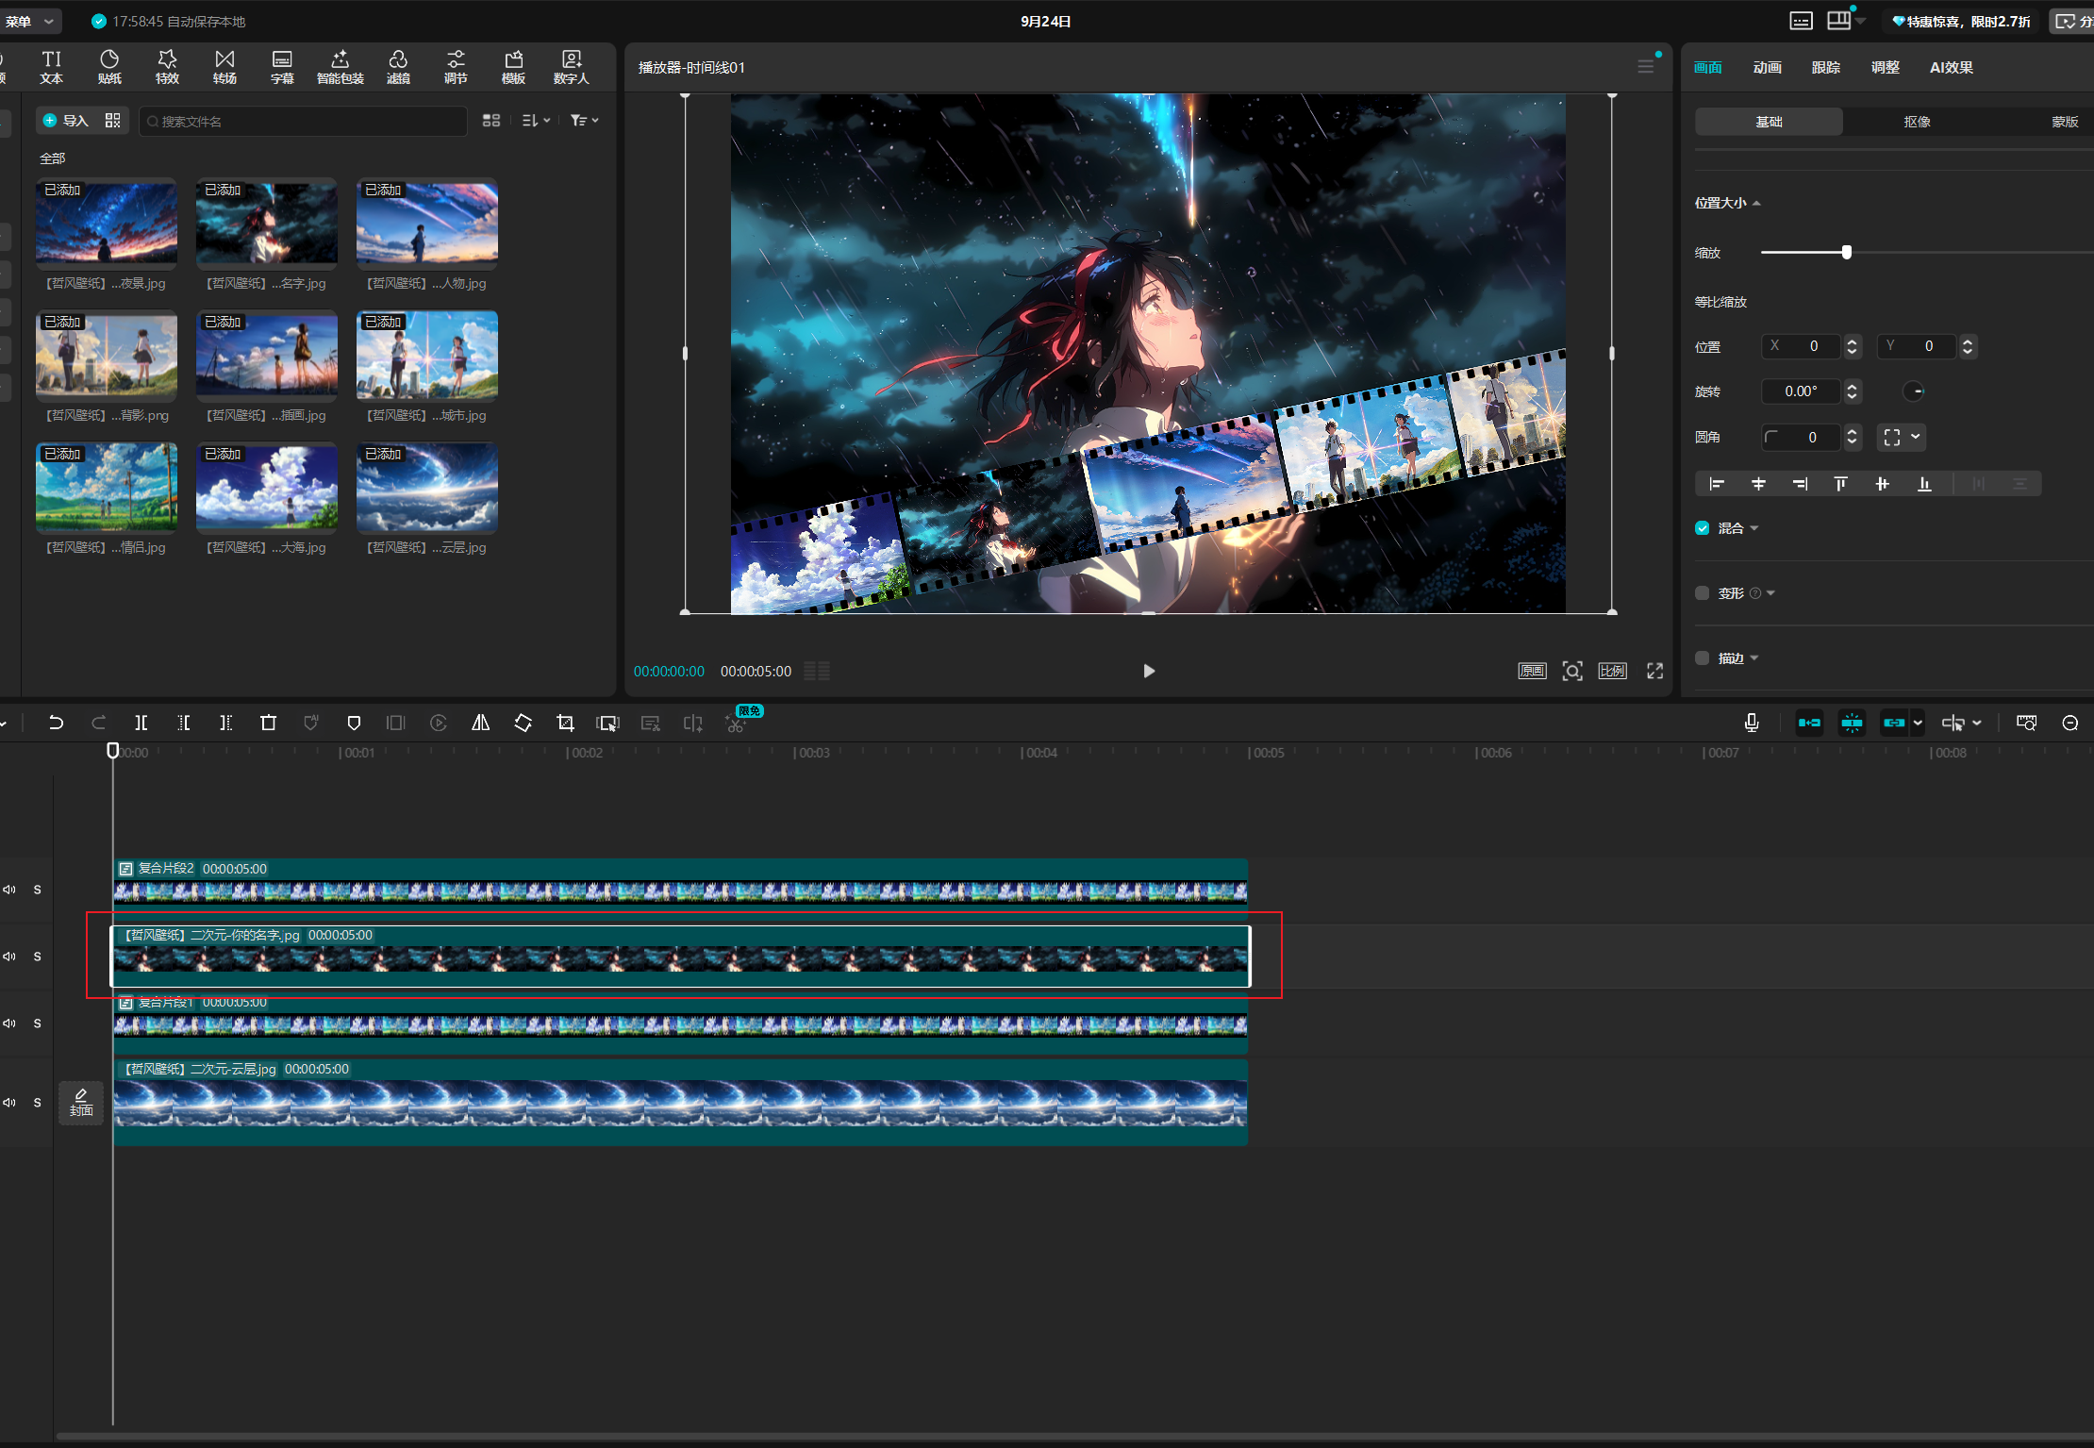Viewport: 2094px width, 1448px height.
Task: Click the crop icon in timeline toolbar
Action: click(x=565, y=723)
